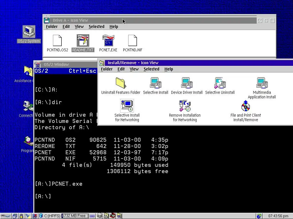Open Folder menu in Install/Remove window
The height and width of the screenshot is (219, 293).
pyautogui.click(x=107, y=69)
